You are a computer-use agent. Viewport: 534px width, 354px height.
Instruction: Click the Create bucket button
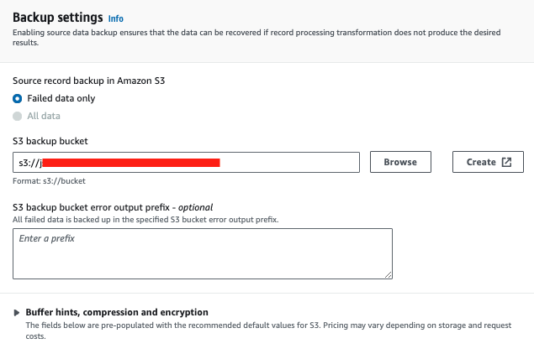[488, 162]
